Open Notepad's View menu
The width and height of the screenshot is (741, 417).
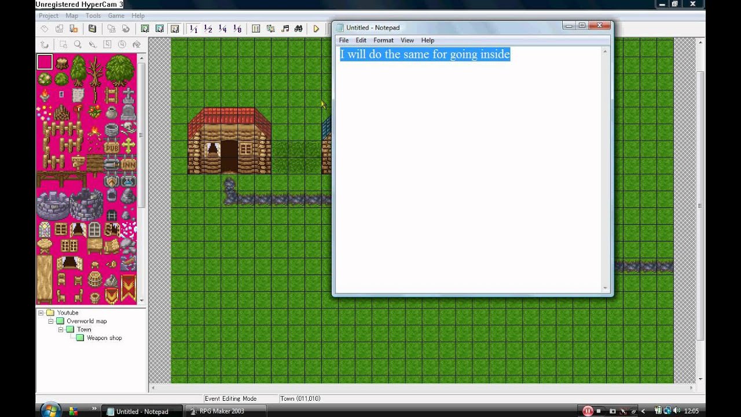pos(408,40)
